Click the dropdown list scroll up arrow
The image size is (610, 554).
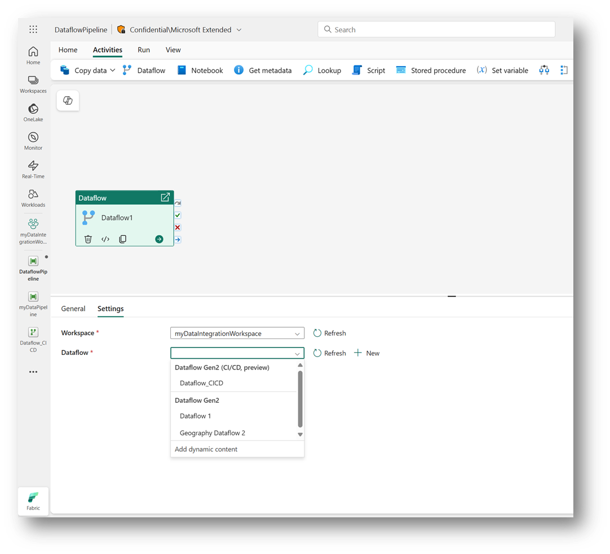300,365
